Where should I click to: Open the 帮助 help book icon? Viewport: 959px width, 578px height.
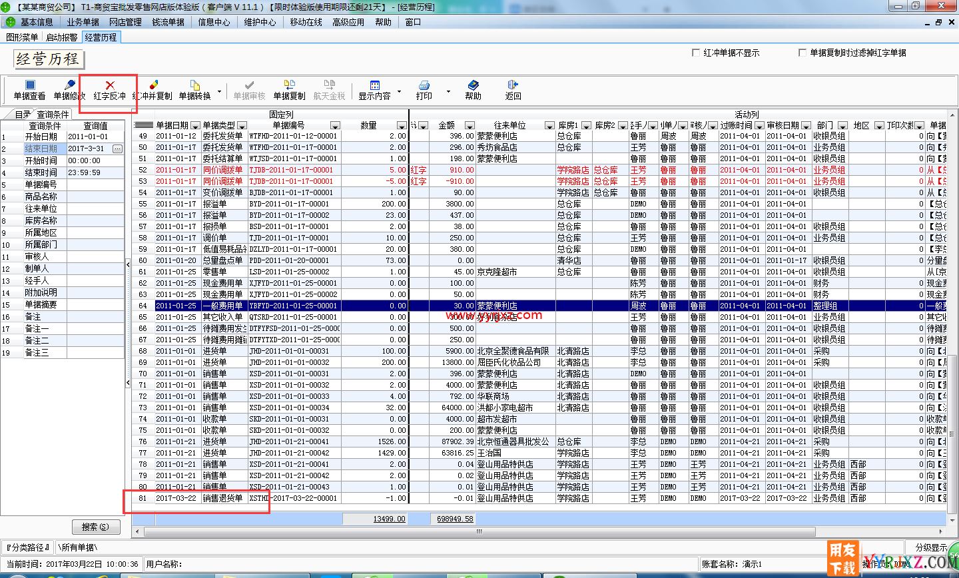pos(473,85)
